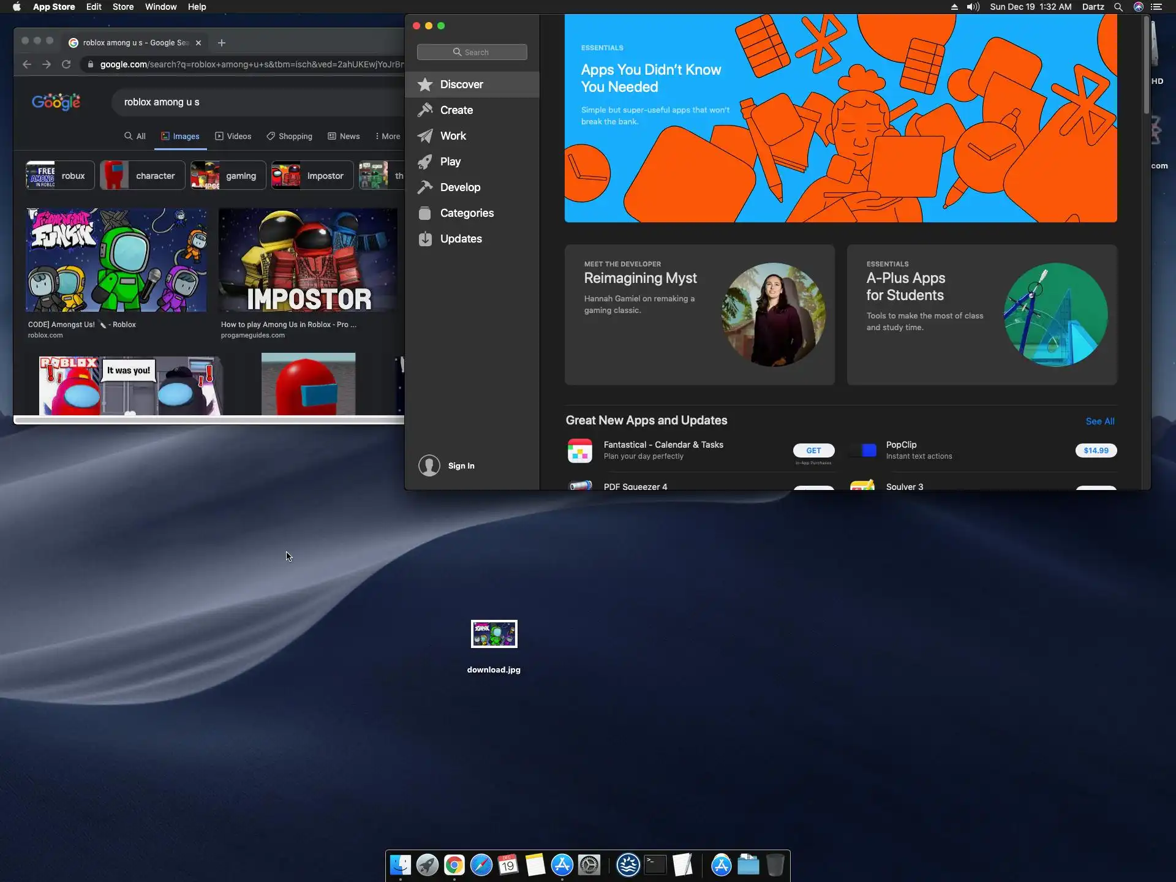Open Updates section in sidebar
Image resolution: width=1176 pixels, height=882 pixels.
461,239
